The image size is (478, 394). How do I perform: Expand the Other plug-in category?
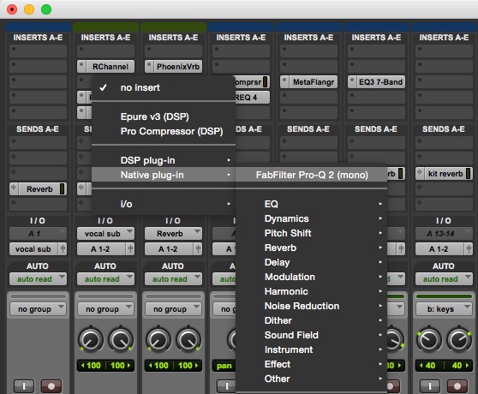[x=311, y=379]
